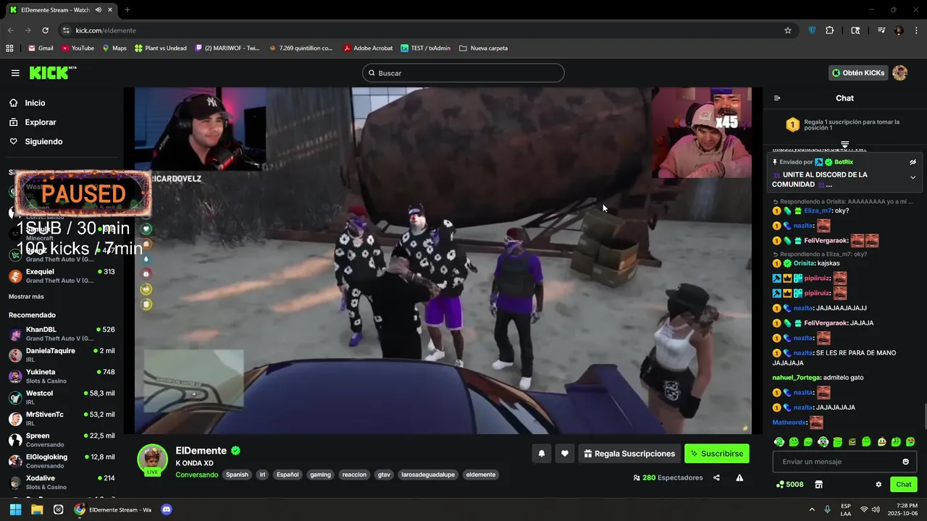Click the red heart-eyes quick emote
This screenshot has height=521, width=927.
point(910,441)
